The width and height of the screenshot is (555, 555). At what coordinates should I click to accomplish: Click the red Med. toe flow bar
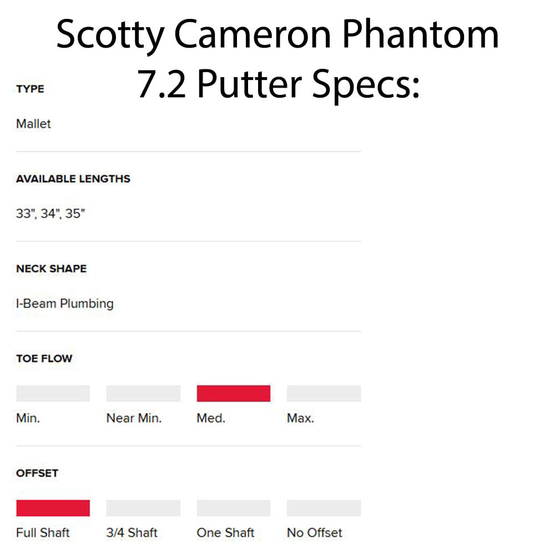click(234, 393)
